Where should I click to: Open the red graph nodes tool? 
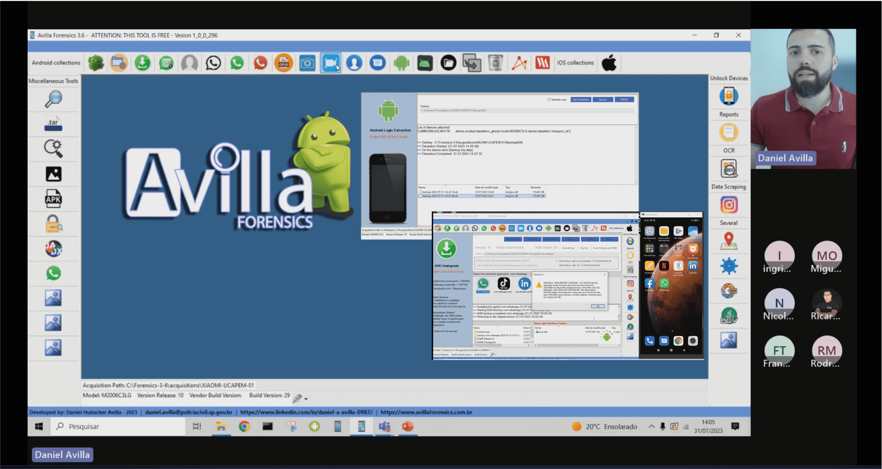click(x=519, y=63)
